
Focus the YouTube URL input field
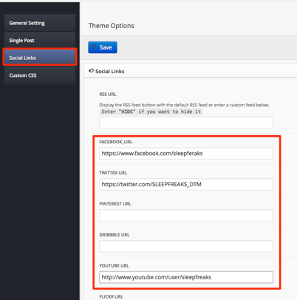pyautogui.click(x=186, y=277)
